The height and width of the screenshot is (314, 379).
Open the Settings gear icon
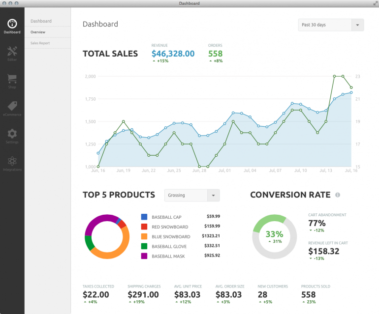pyautogui.click(x=12, y=134)
